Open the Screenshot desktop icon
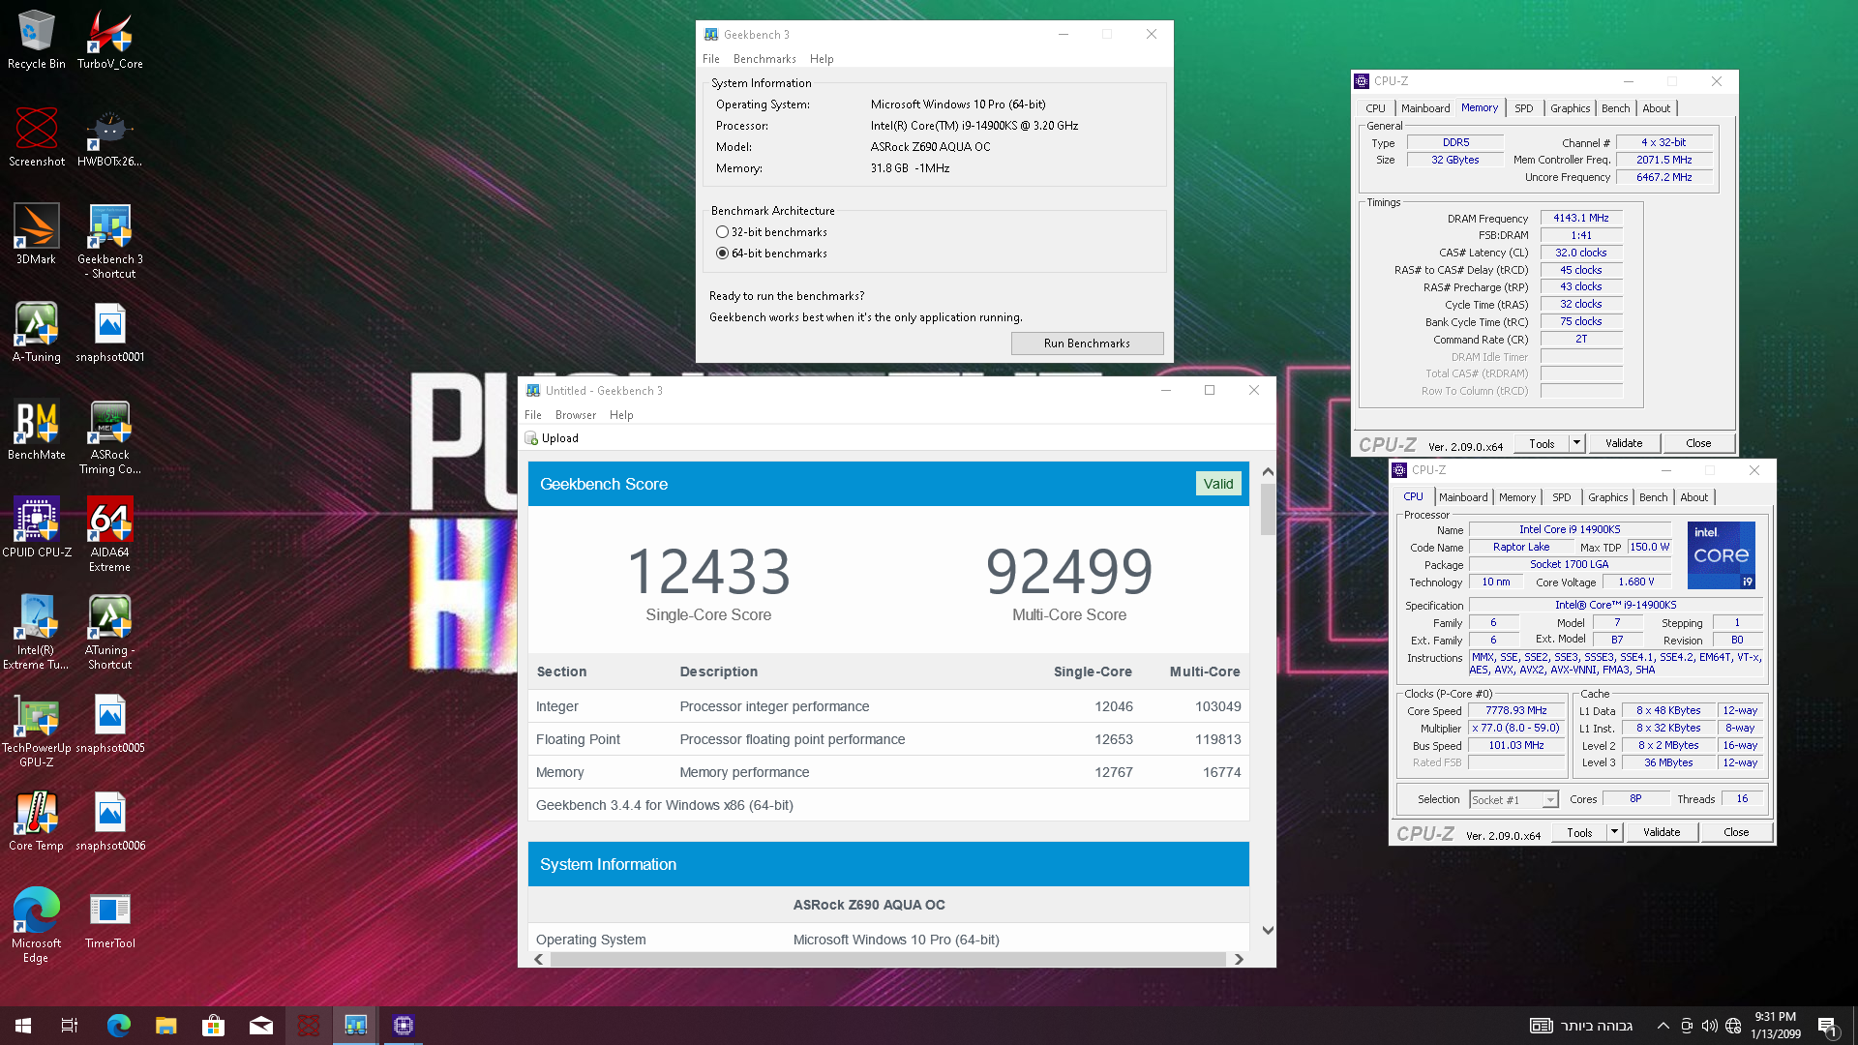1858x1045 pixels. pyautogui.click(x=37, y=137)
